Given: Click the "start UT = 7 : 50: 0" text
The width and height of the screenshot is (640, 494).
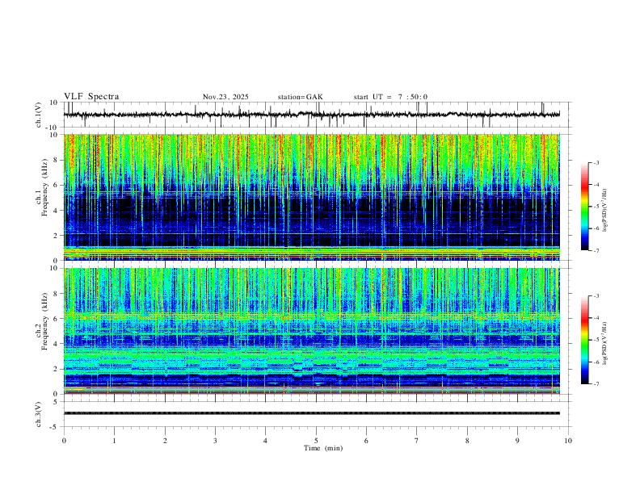Looking at the screenshot, I should point(390,97).
